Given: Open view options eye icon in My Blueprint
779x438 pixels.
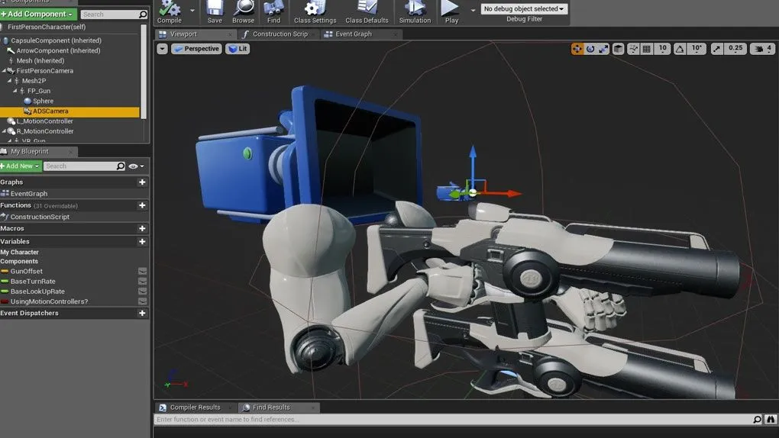Looking at the screenshot, I should (x=136, y=166).
